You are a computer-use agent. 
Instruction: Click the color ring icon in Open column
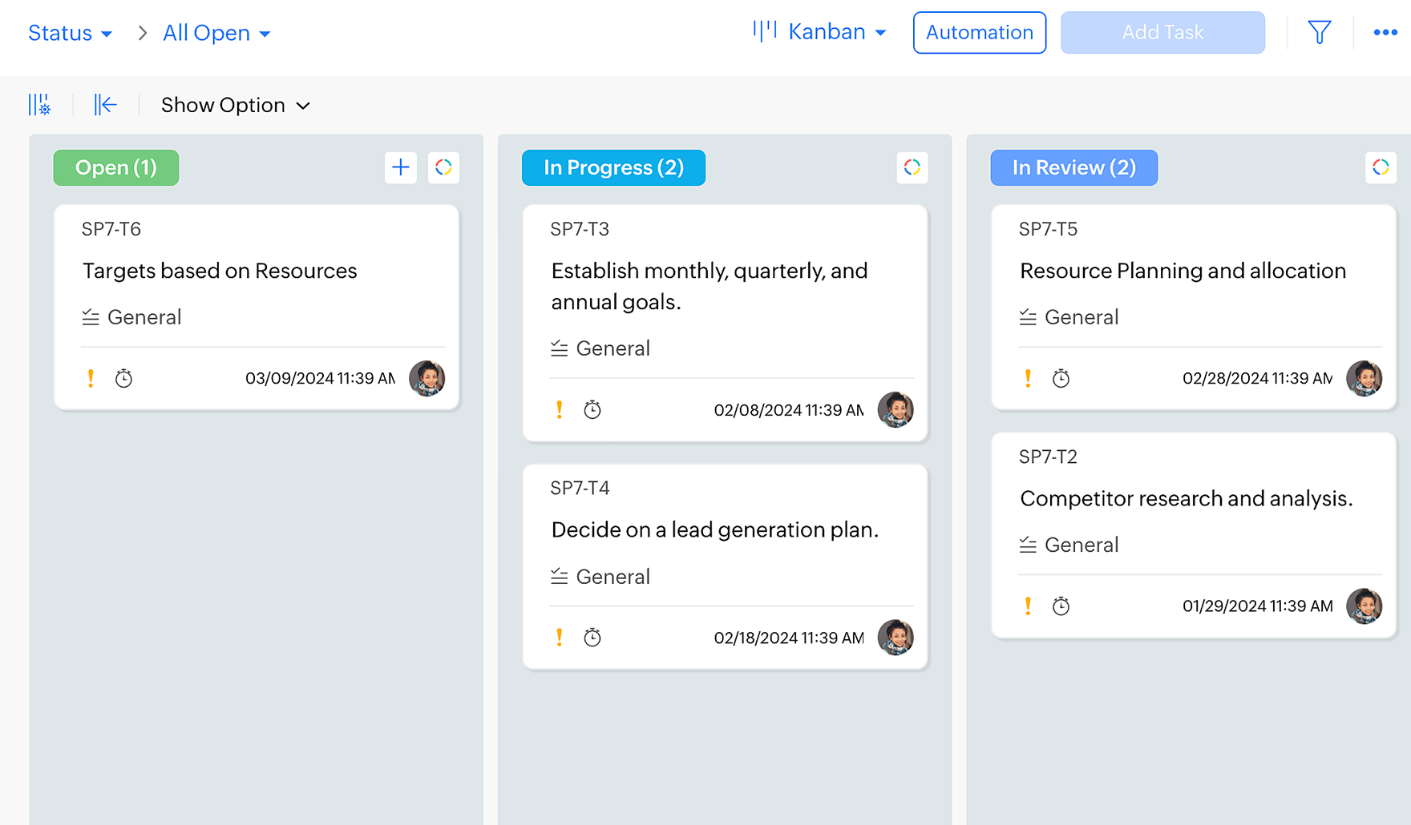pyautogui.click(x=443, y=167)
